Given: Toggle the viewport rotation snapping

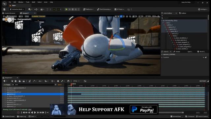Looking at the screenshot, I should click(140, 17).
